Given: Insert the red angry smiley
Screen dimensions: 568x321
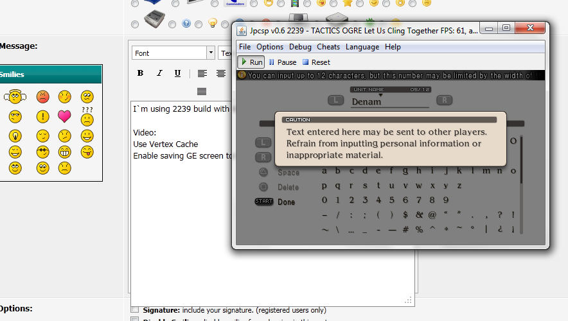Looking at the screenshot, I should 42,97.
